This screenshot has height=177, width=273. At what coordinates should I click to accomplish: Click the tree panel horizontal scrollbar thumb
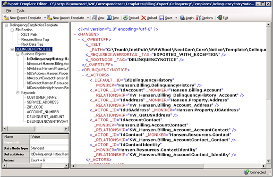(21, 128)
